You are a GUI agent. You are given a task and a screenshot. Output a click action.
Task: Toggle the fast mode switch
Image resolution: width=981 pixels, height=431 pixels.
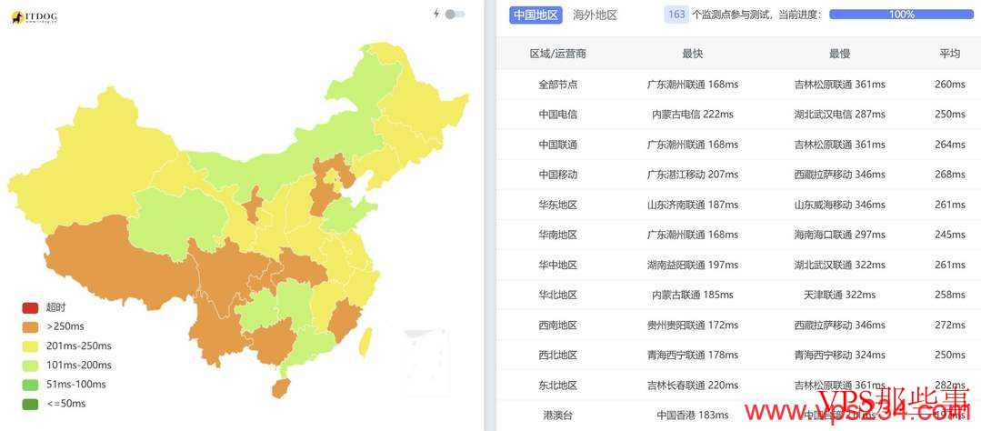tap(455, 14)
